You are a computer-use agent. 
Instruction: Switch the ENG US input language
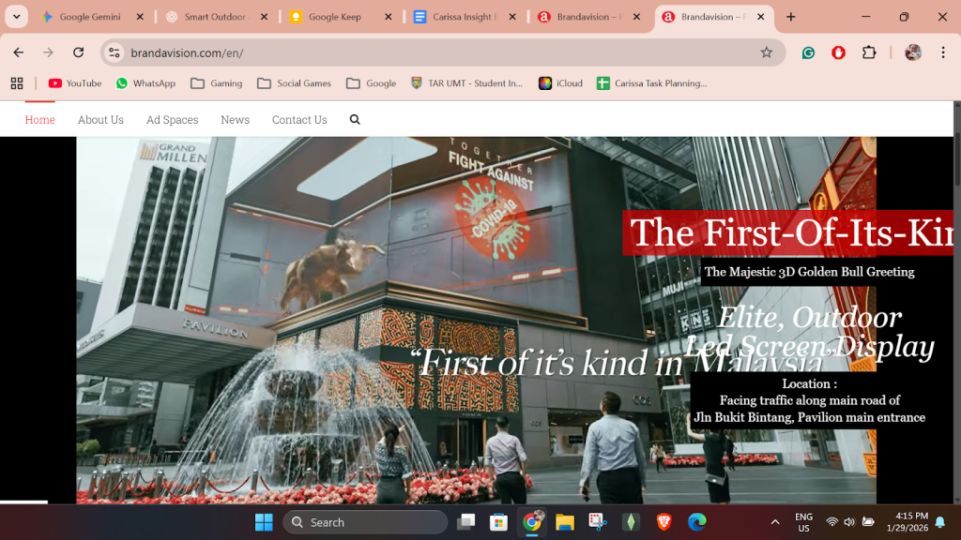803,522
